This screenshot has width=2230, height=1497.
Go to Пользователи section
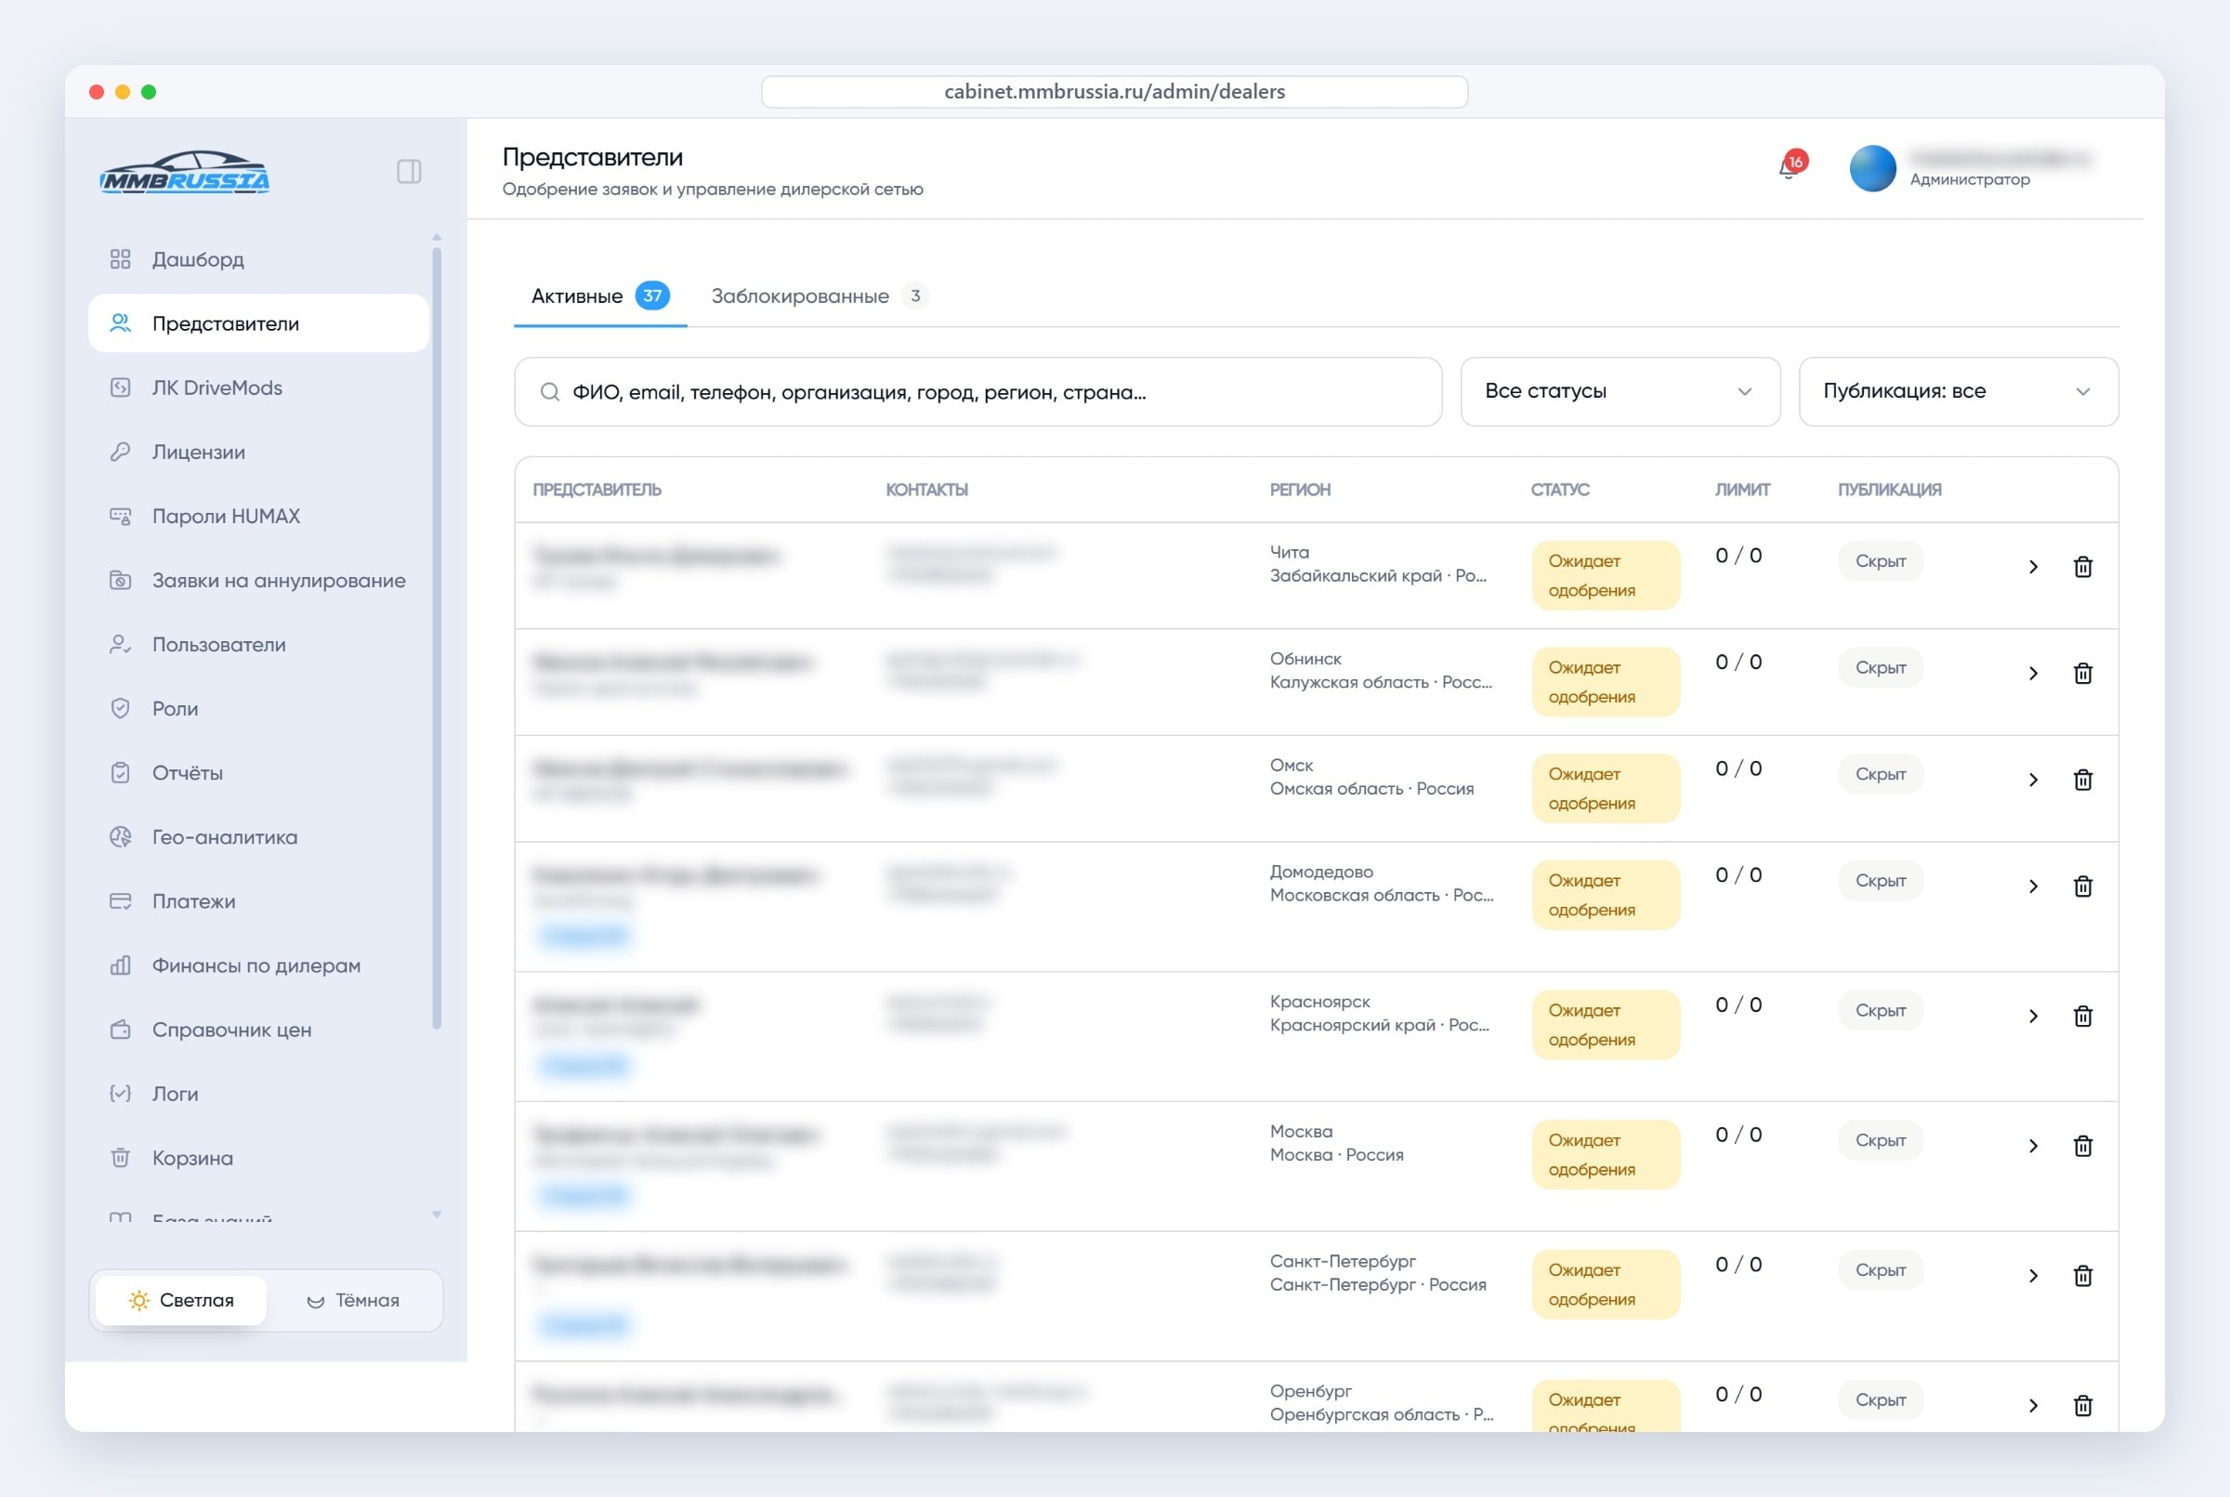click(x=258, y=645)
